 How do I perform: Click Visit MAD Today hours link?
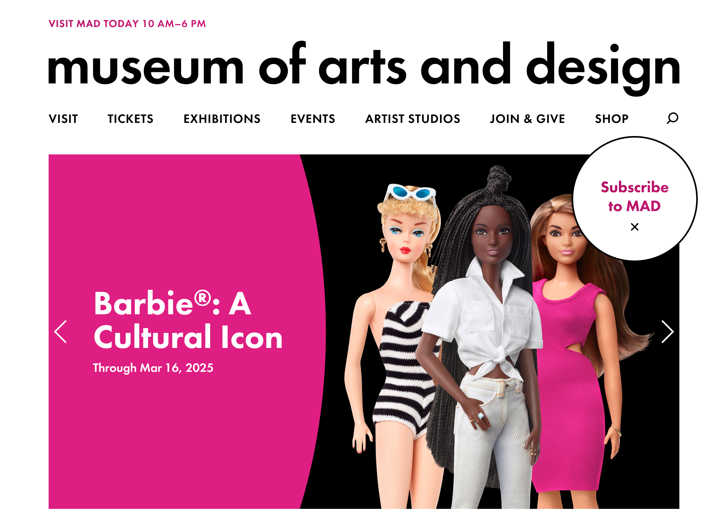click(127, 23)
